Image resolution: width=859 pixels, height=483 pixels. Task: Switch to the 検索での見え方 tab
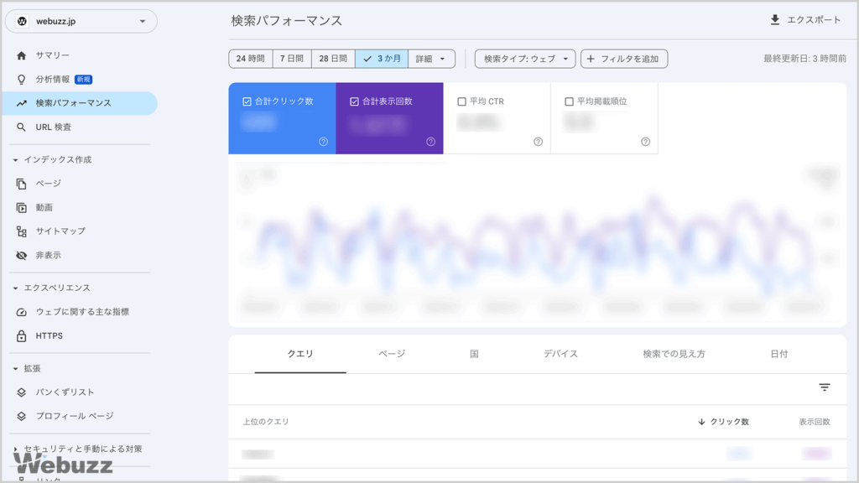674,354
